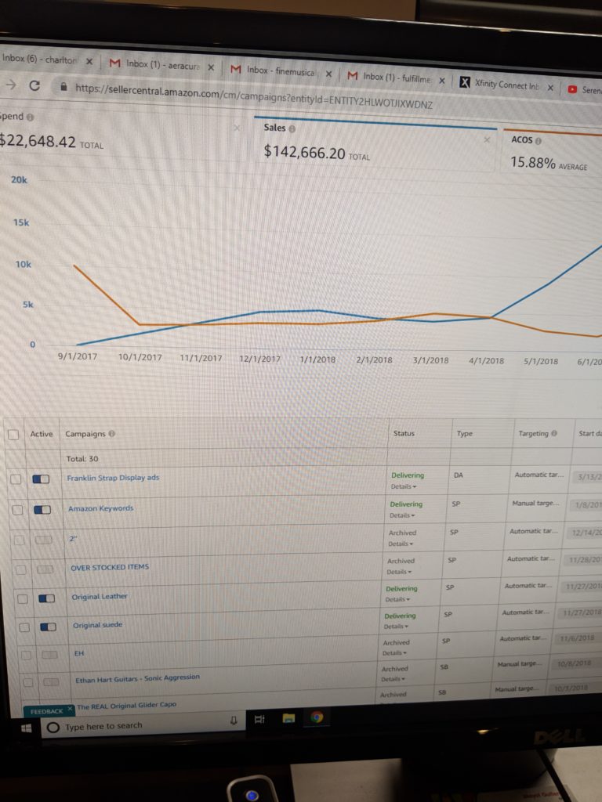Click the Total: 30 campaigns row
This screenshot has height=802, width=602.
[82, 459]
